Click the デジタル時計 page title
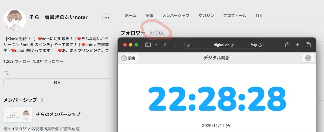The image size is (324, 132). tap(217, 58)
